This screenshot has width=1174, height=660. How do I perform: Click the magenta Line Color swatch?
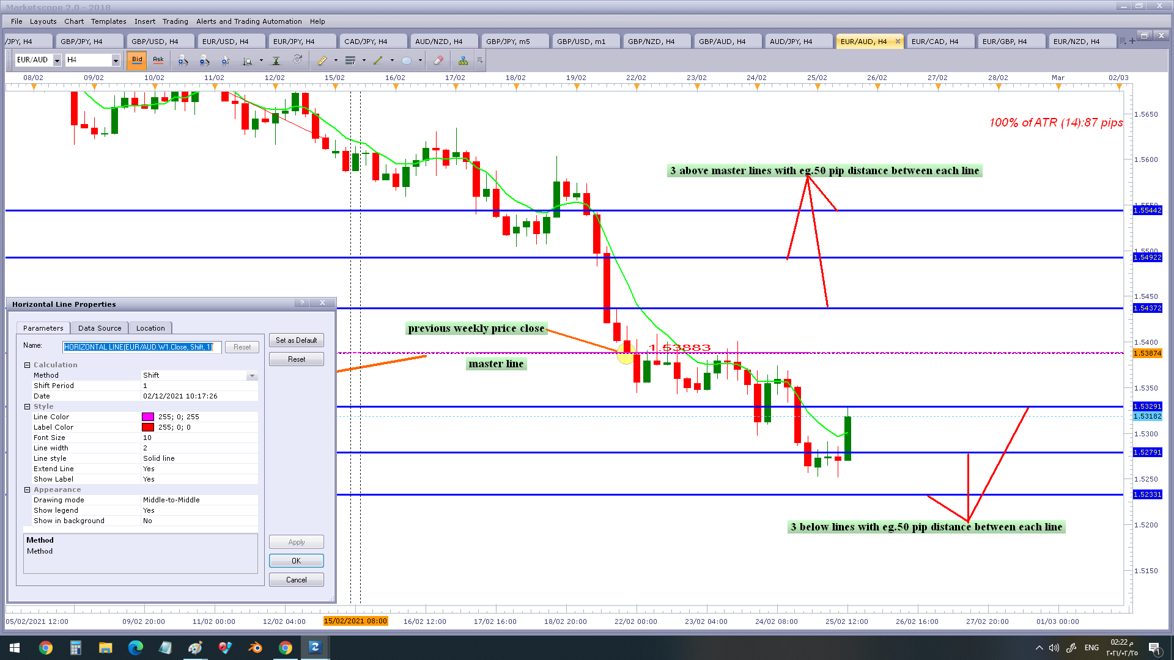coord(148,417)
